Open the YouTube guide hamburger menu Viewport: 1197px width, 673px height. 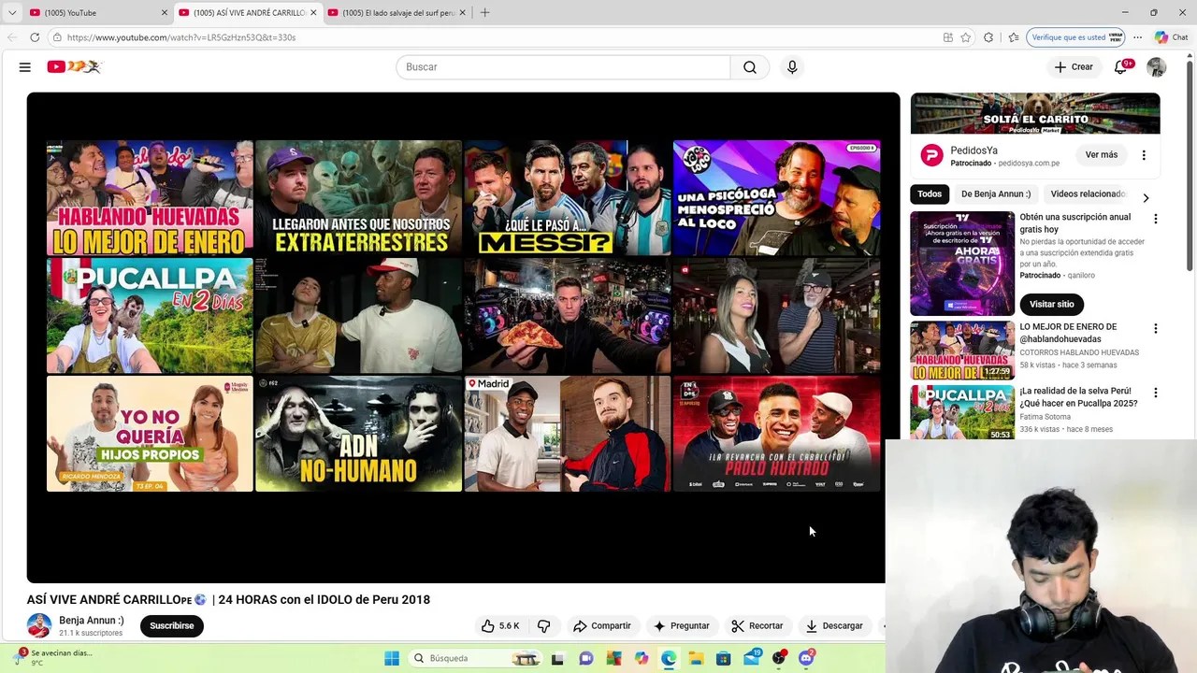25,67
